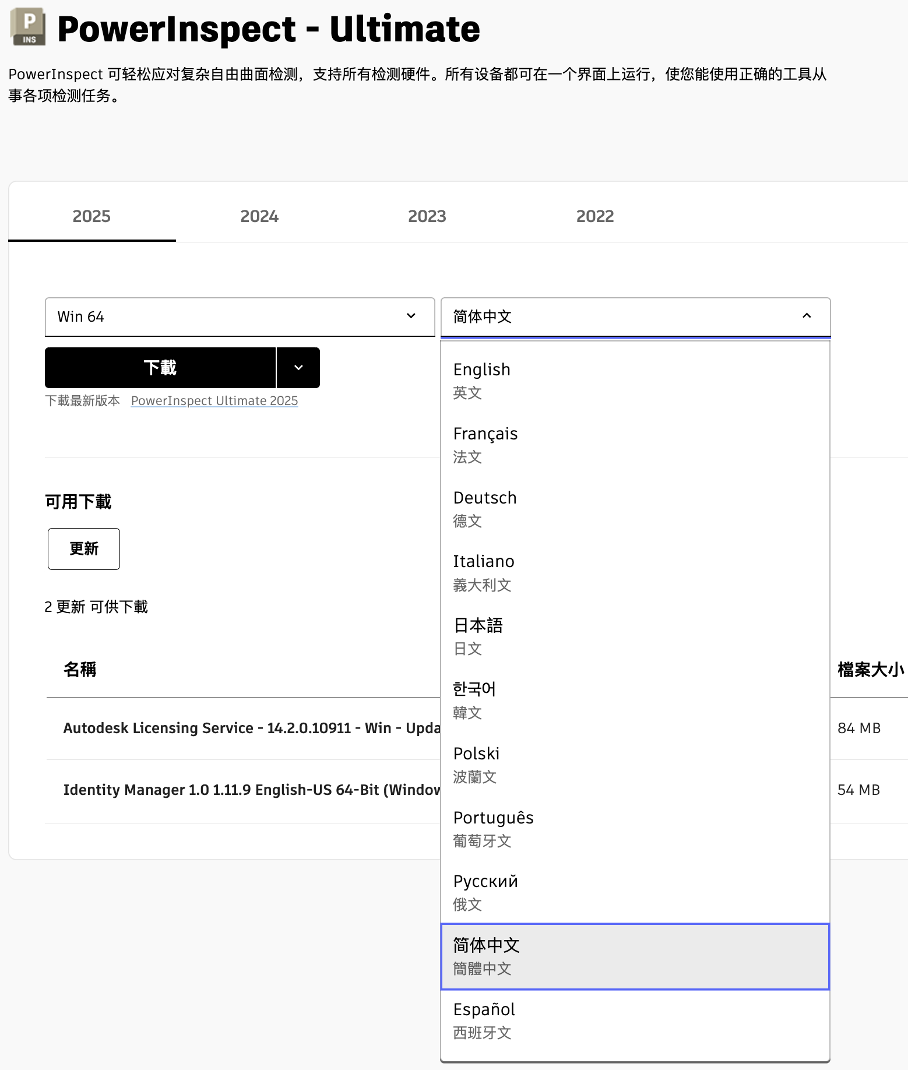
Task: Select Italiano language option
Action: 635,572
